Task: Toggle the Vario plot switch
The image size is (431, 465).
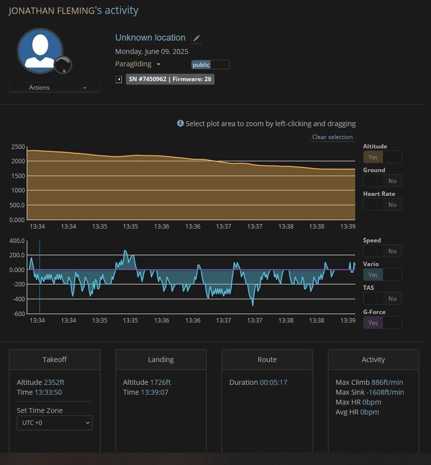Action: (383, 275)
